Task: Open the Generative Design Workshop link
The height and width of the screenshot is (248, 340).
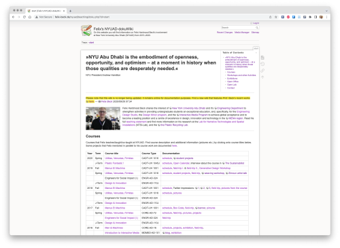Action: click(x=215, y=169)
